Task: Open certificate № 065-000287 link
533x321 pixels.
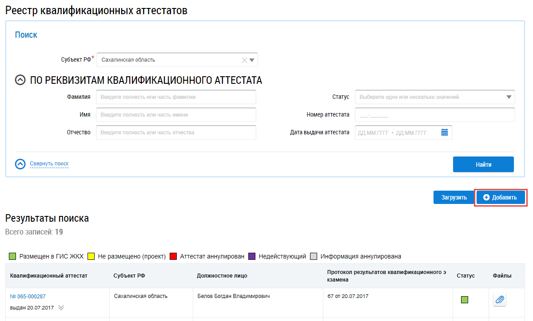Action: coord(28,297)
